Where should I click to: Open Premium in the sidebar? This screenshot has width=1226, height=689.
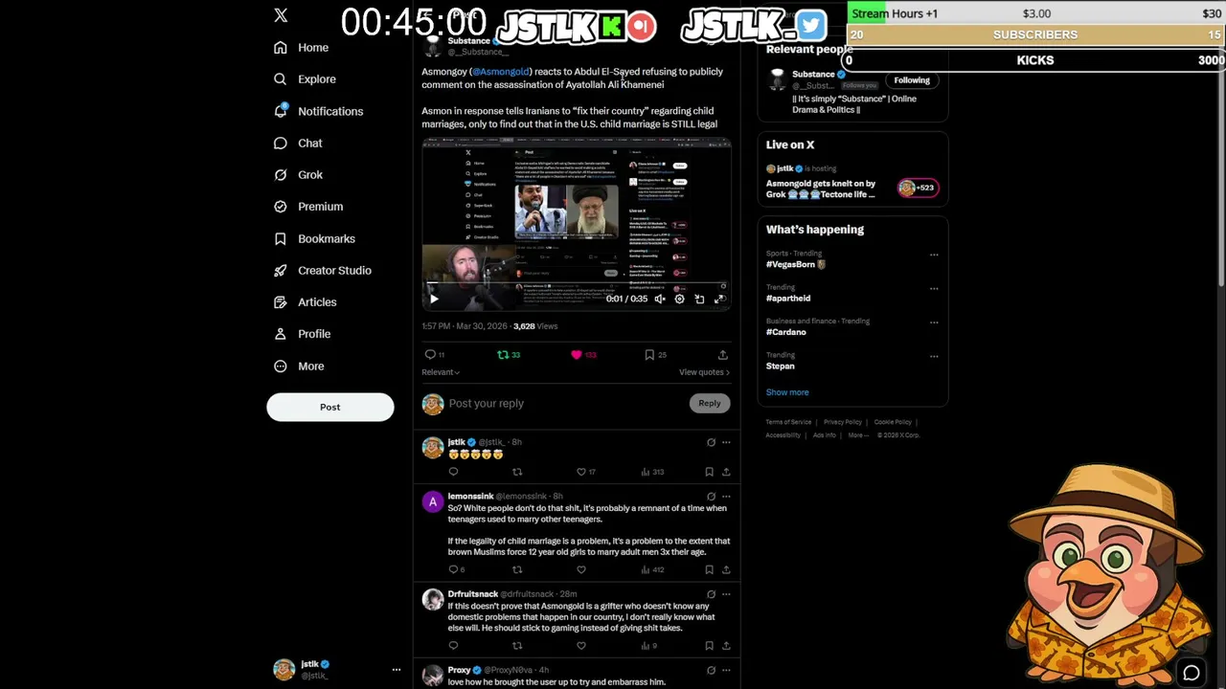point(308,207)
